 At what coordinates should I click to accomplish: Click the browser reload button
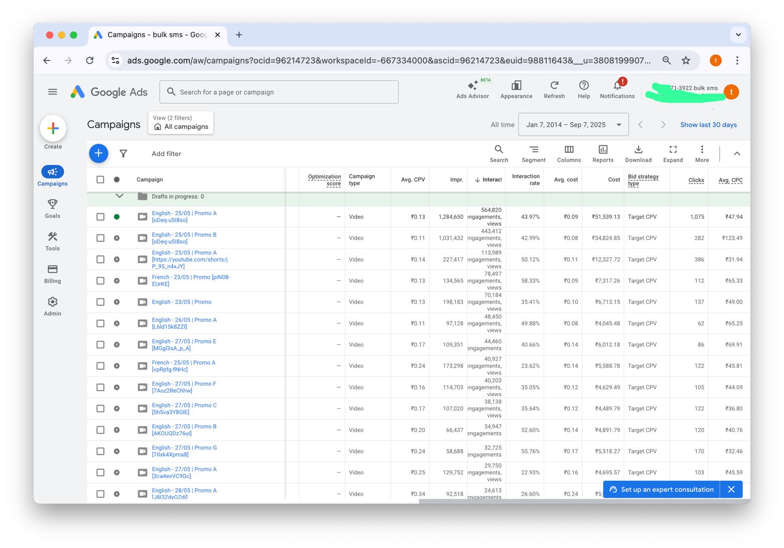pyautogui.click(x=90, y=60)
